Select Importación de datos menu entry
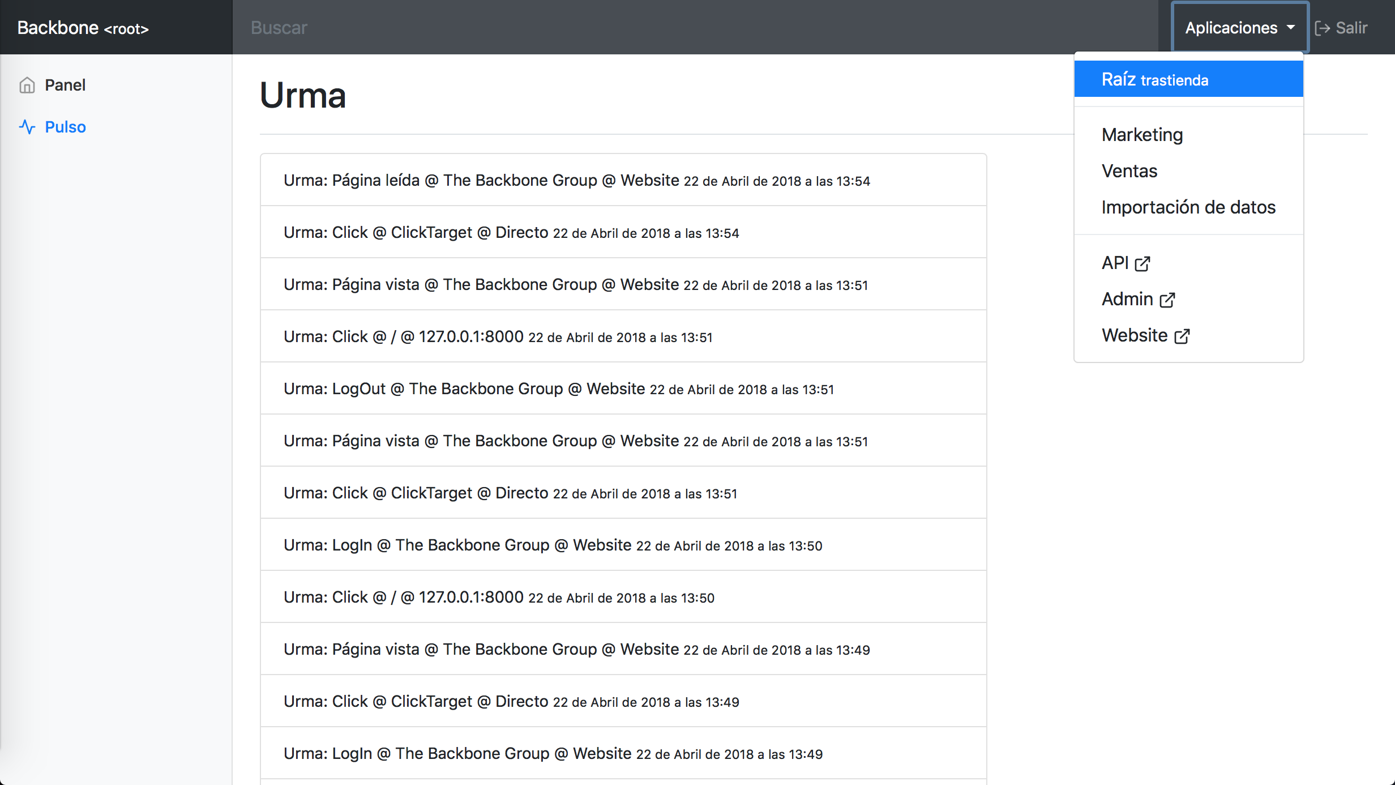The height and width of the screenshot is (785, 1395). pos(1188,207)
